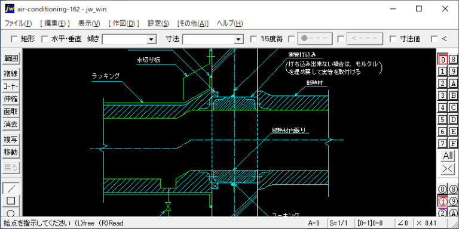This screenshot has height=229, width=459.
Task: Select layer B button
Action: click(x=454, y=95)
